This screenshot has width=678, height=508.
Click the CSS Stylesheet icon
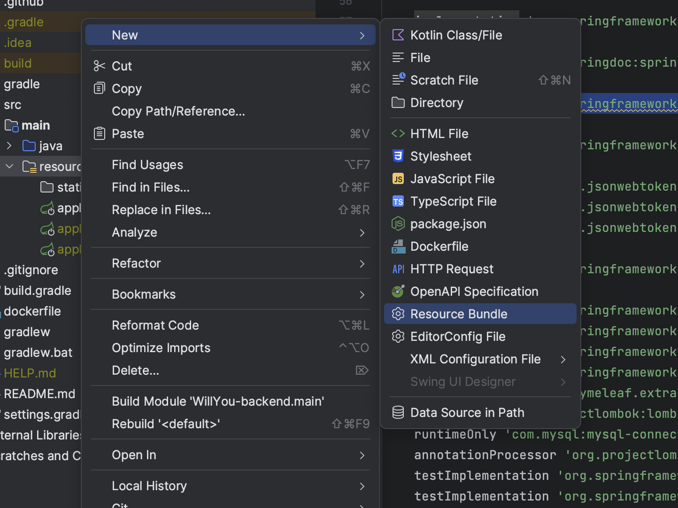click(x=398, y=156)
